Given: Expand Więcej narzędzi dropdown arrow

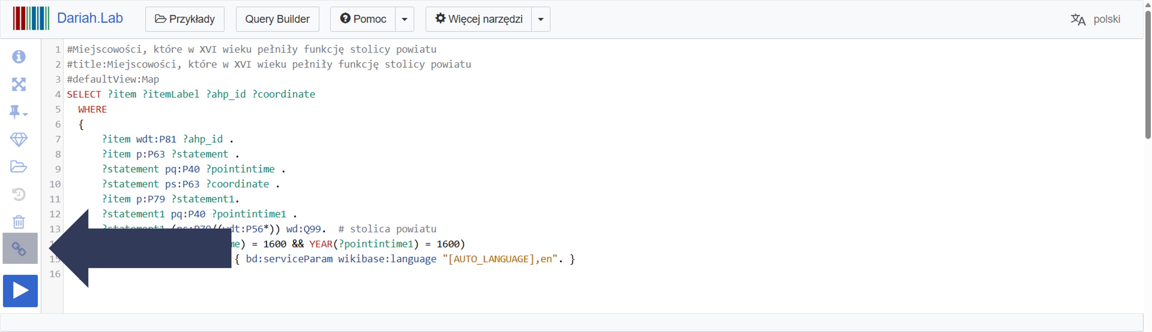Looking at the screenshot, I should coord(541,19).
